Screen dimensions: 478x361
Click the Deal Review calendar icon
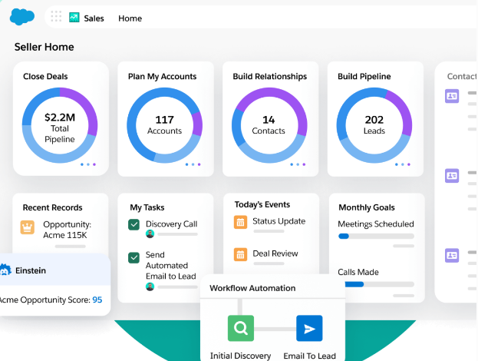[x=240, y=254]
